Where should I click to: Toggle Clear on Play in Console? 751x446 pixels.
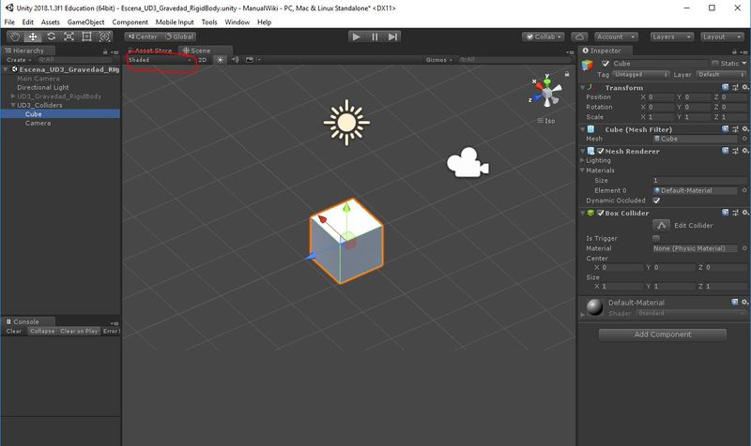tap(79, 331)
